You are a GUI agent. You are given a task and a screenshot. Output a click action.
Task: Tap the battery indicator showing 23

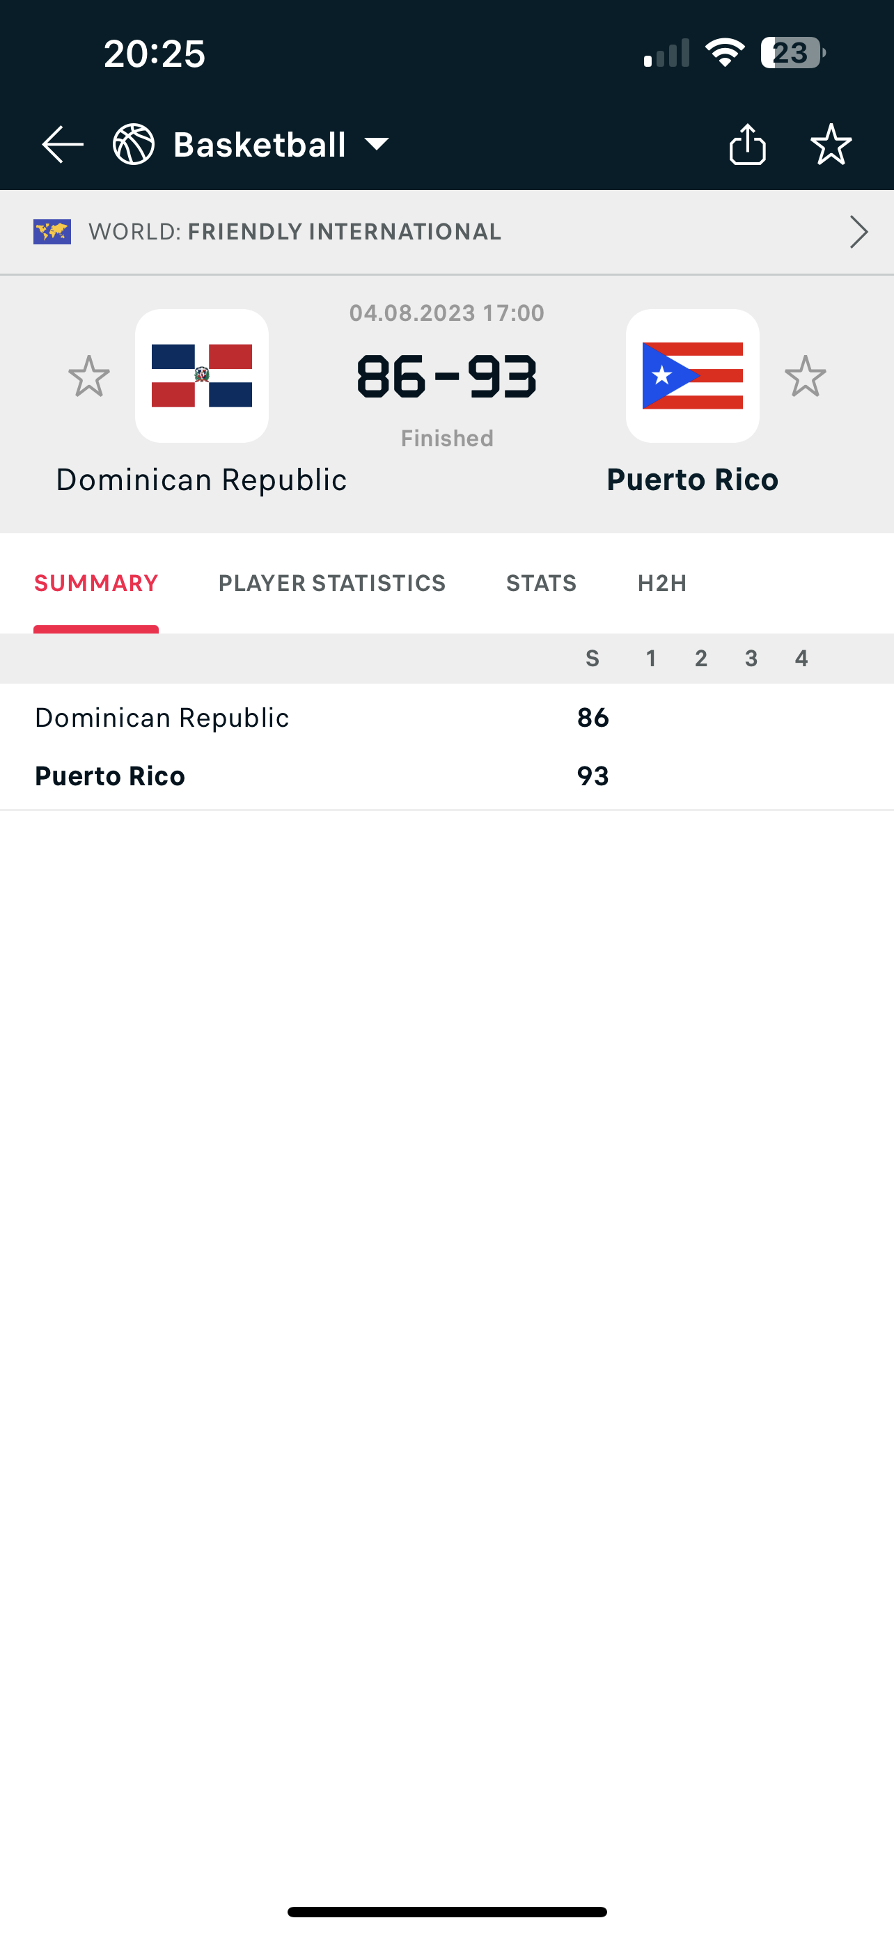pyautogui.click(x=792, y=54)
